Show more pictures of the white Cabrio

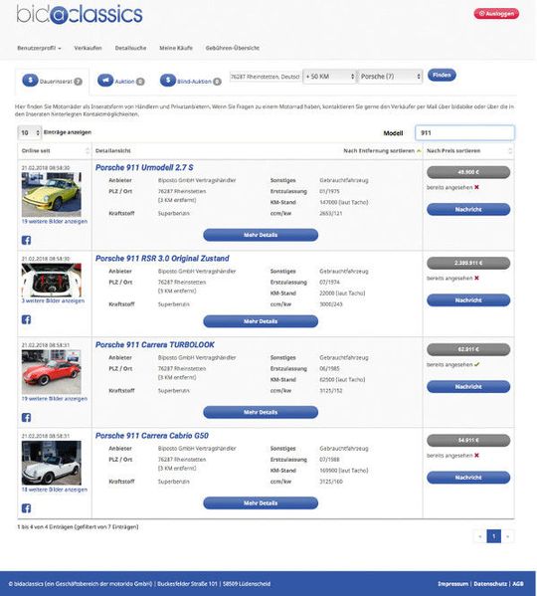pyautogui.click(x=55, y=490)
